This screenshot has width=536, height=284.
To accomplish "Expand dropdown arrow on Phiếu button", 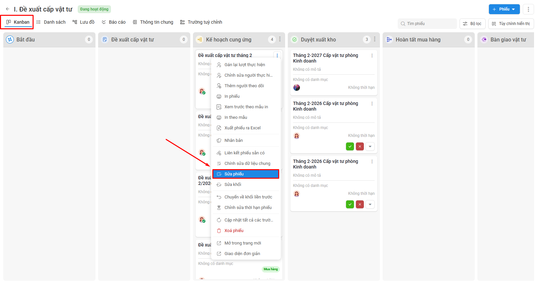I will pyautogui.click(x=514, y=9).
